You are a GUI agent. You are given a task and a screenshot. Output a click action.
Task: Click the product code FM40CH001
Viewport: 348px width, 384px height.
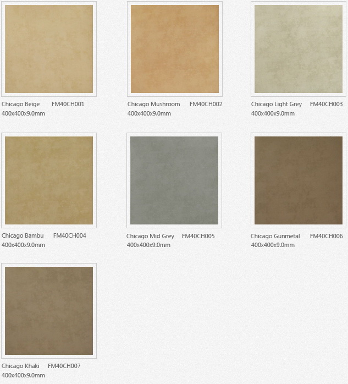(x=68, y=104)
